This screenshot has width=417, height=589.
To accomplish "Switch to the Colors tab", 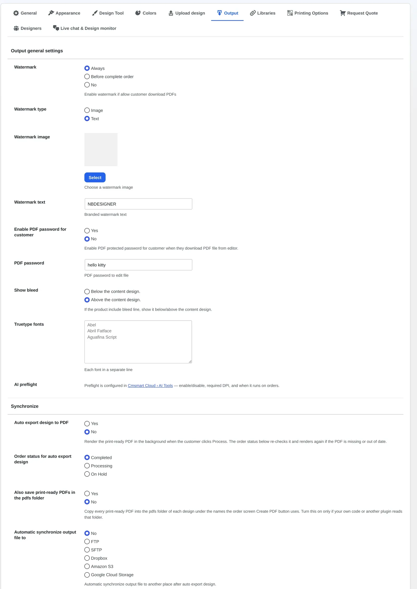I will click(x=146, y=13).
